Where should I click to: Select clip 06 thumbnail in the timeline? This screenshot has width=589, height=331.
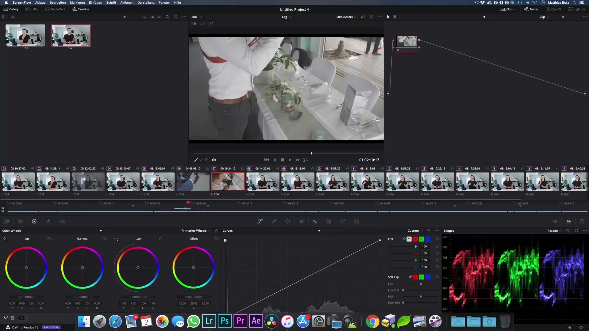click(193, 182)
